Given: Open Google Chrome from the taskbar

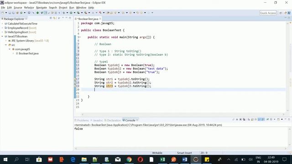Looking at the screenshot, I should (x=129, y=159).
